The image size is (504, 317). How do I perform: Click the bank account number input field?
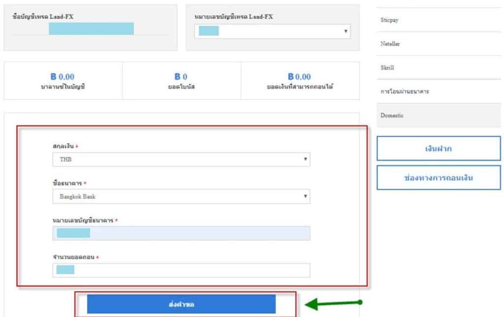(x=181, y=233)
